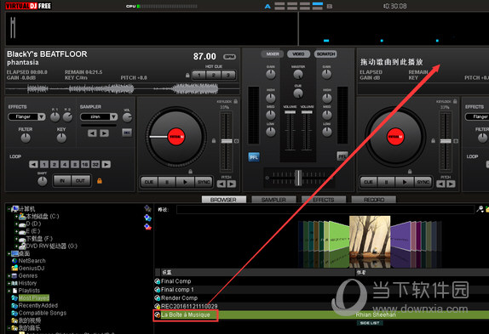Click the orange loop lock icon
Image resolution: width=489 pixels, height=334 pixels.
100,181
